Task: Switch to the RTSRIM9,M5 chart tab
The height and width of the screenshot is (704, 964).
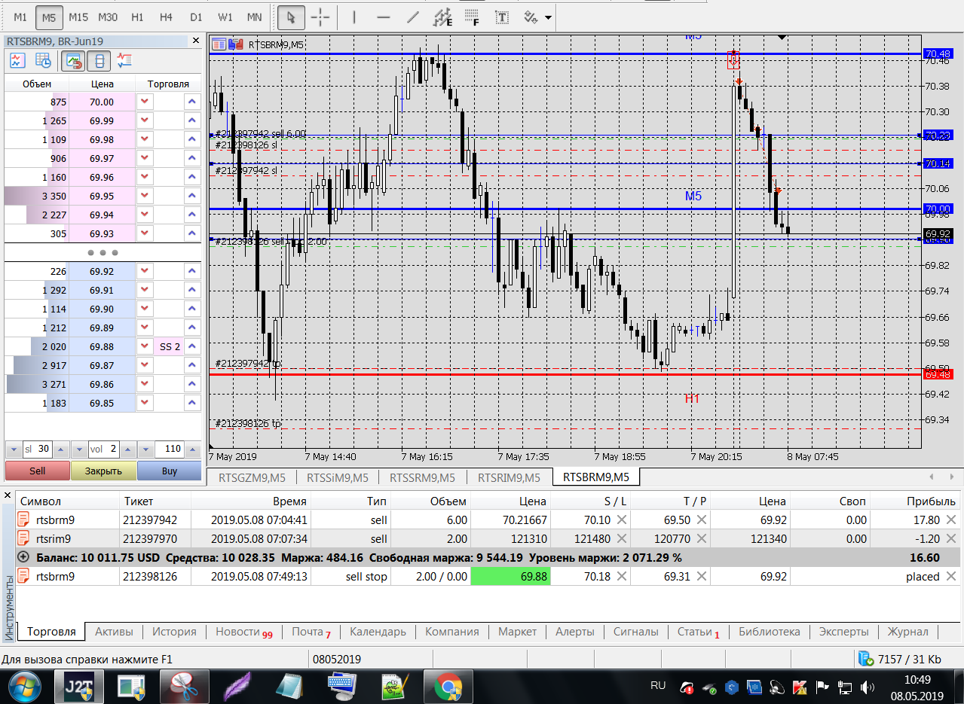Action: point(509,477)
